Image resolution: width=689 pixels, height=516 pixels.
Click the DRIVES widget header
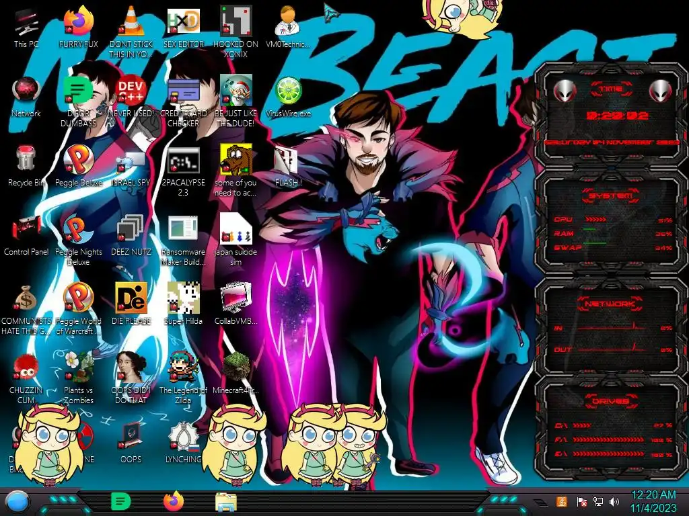[x=610, y=401]
